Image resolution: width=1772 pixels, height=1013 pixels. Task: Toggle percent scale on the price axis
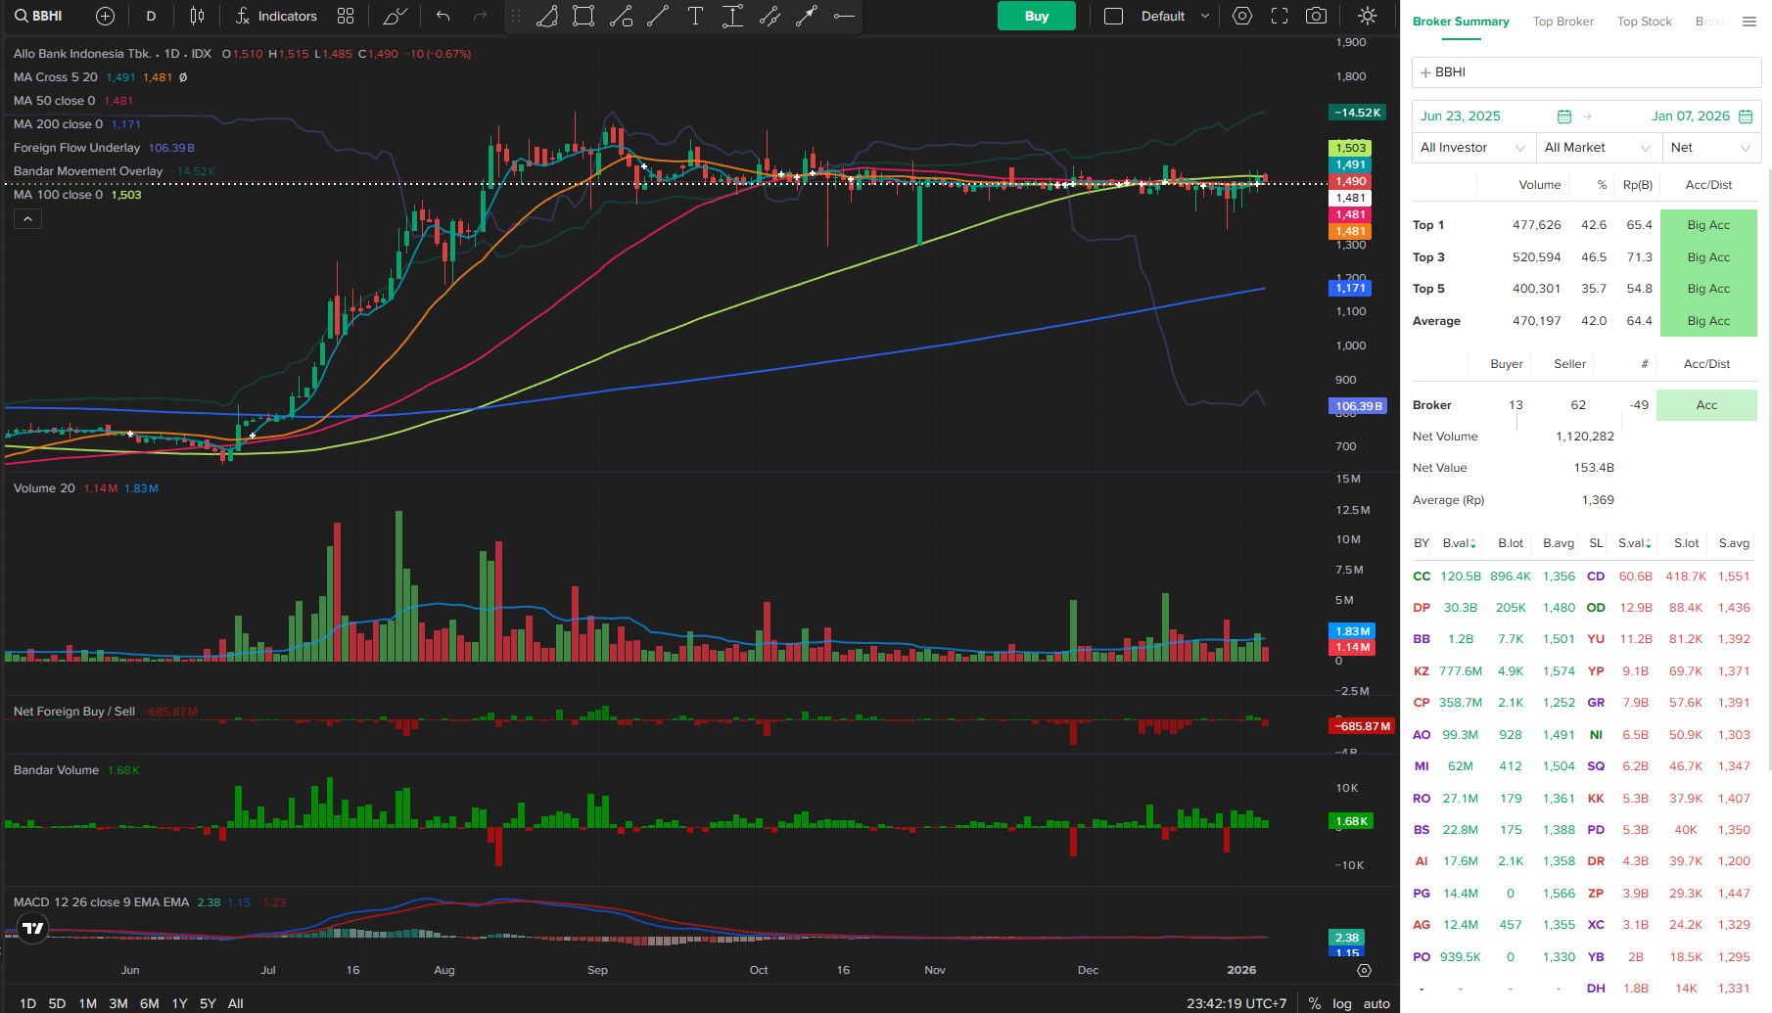1315,1003
